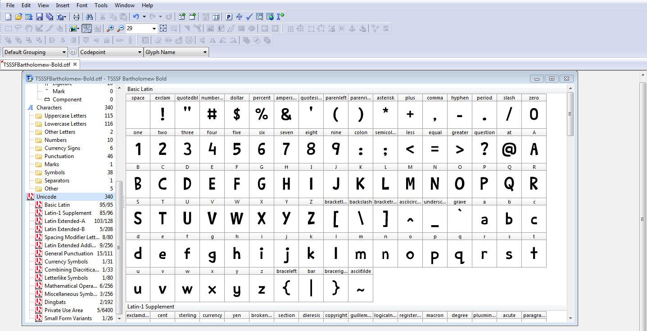
Task: Open the Default Grouping dropdown
Action: (35, 52)
